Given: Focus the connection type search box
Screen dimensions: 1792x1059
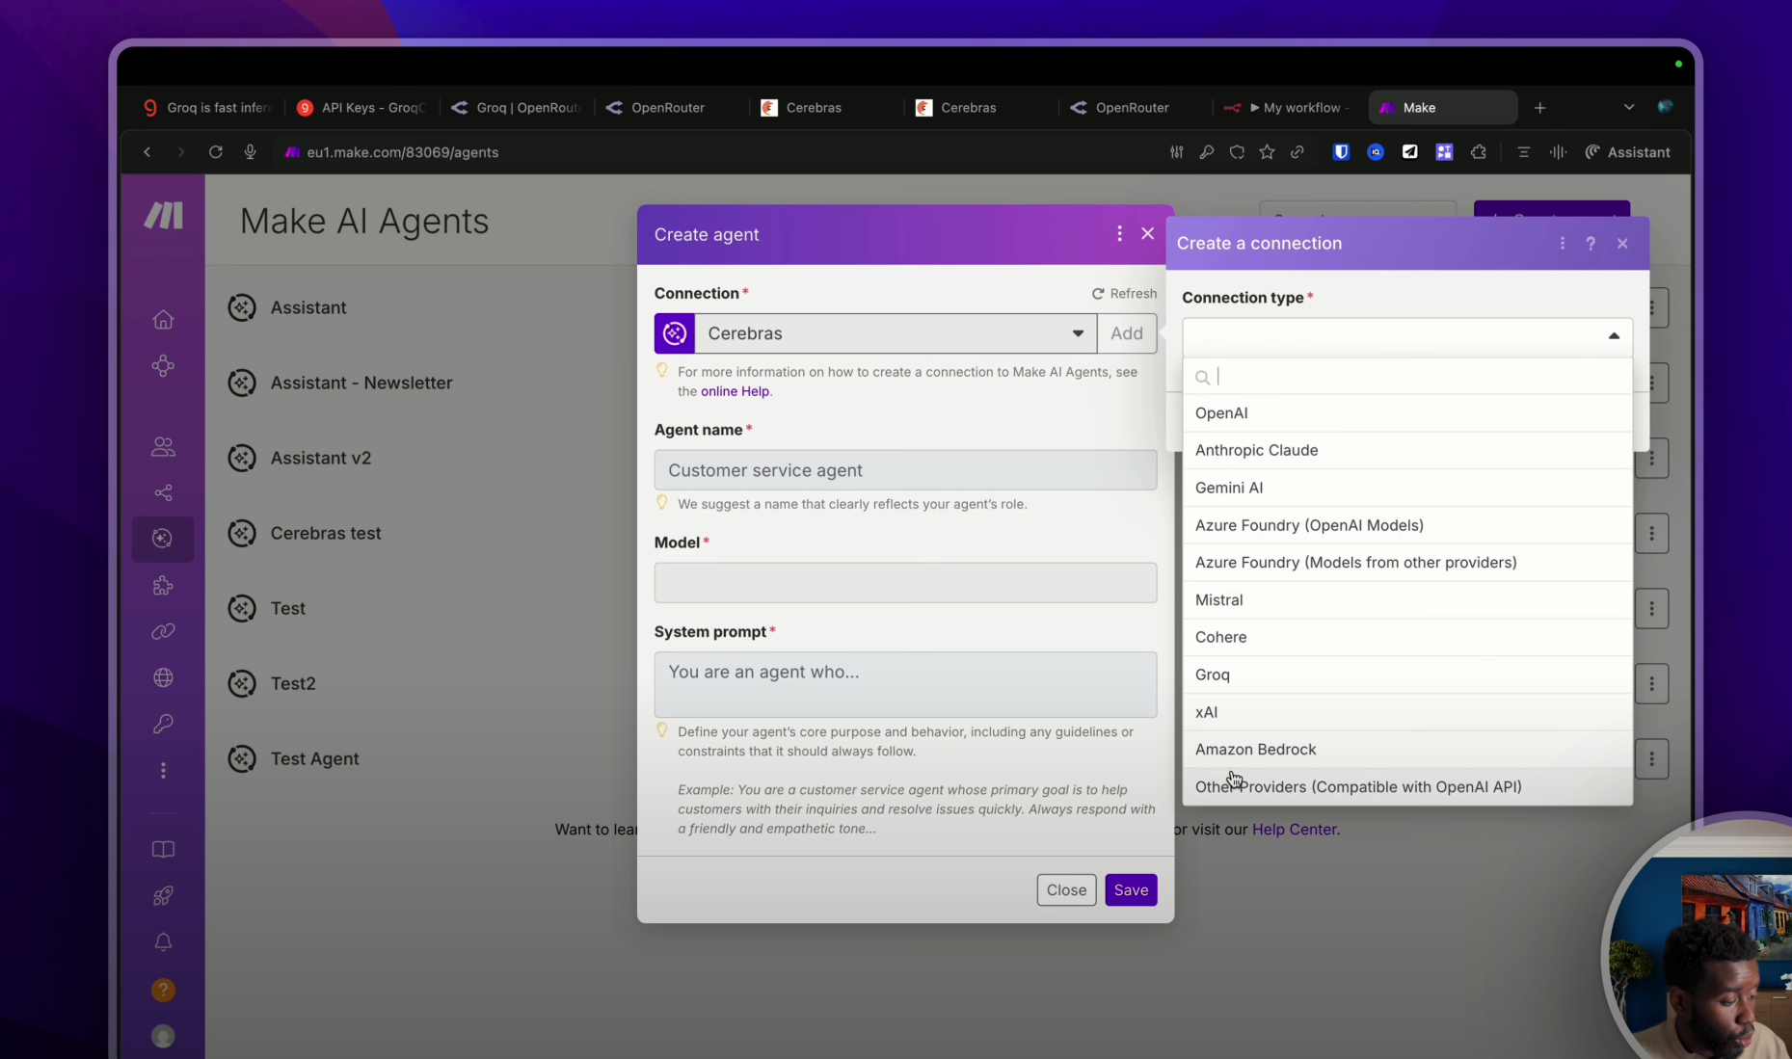Looking at the screenshot, I should (1407, 377).
